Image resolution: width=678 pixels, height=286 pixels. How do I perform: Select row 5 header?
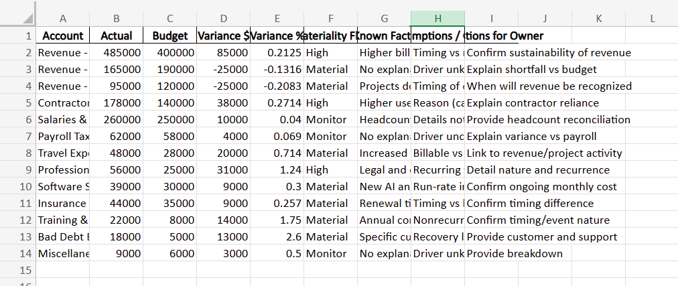coord(17,103)
